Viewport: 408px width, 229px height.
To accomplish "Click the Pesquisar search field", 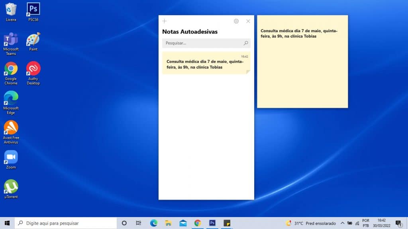I will tap(206, 43).
